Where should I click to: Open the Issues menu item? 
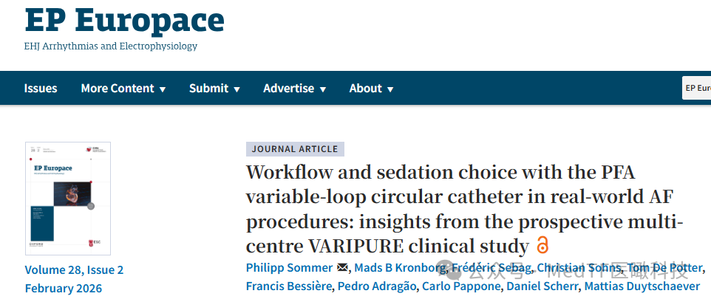pos(41,89)
